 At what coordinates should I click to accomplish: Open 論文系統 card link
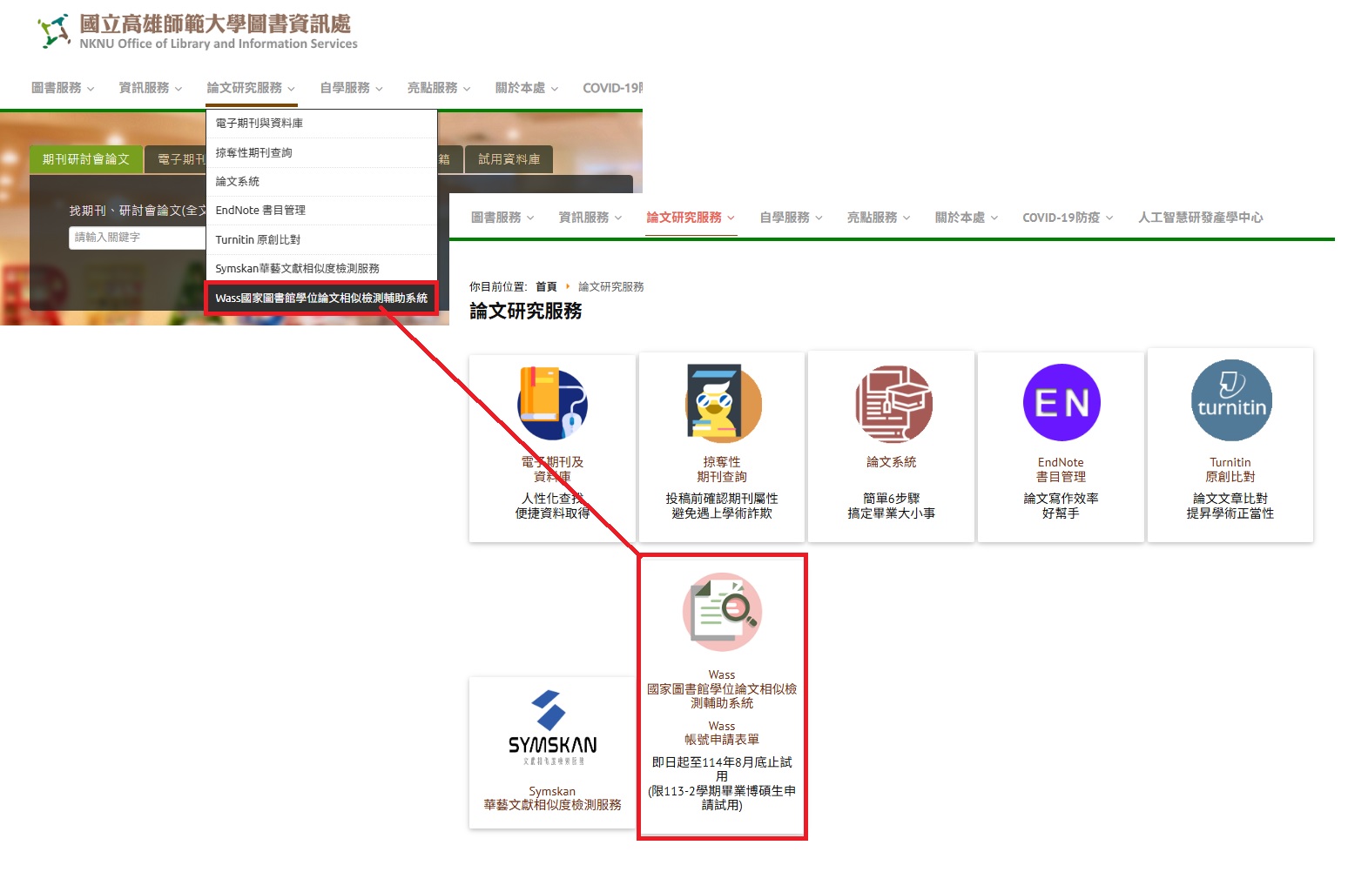[892, 462]
